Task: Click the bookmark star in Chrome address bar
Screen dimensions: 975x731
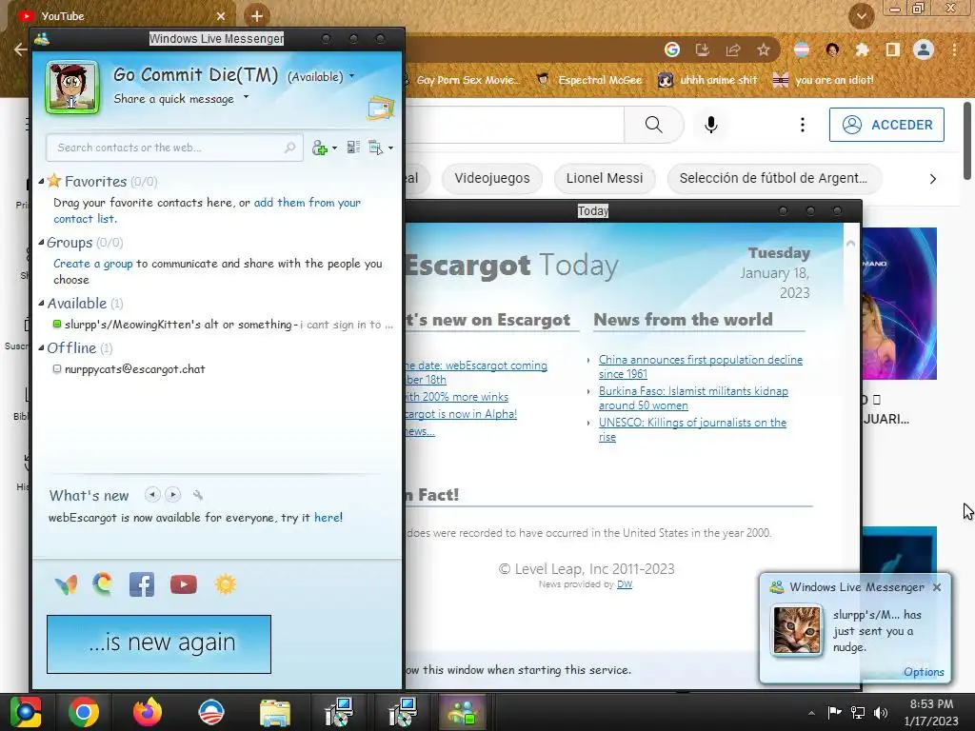Action: pos(764,49)
